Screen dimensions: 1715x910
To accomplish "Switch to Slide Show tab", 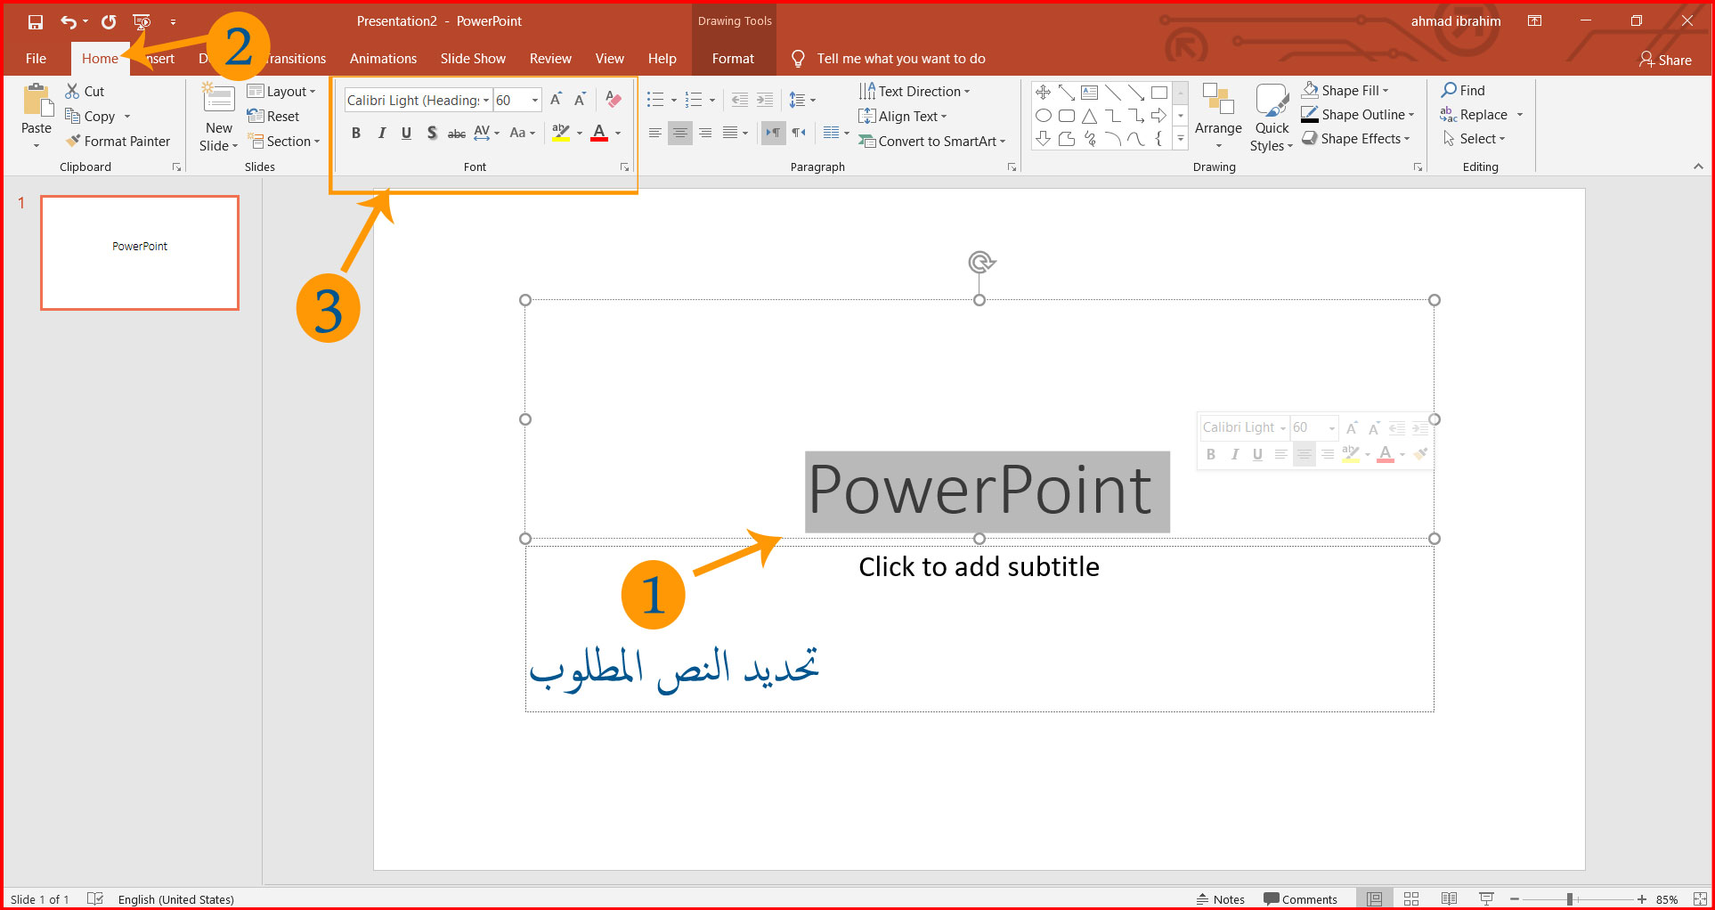I will pyautogui.click(x=473, y=59).
